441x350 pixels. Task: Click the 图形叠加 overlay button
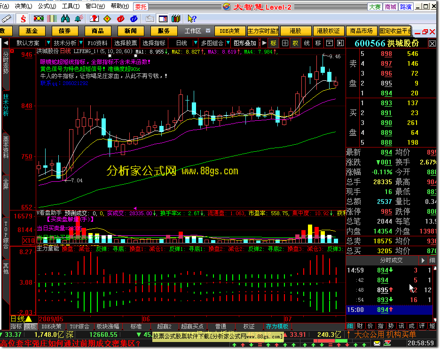245,43
